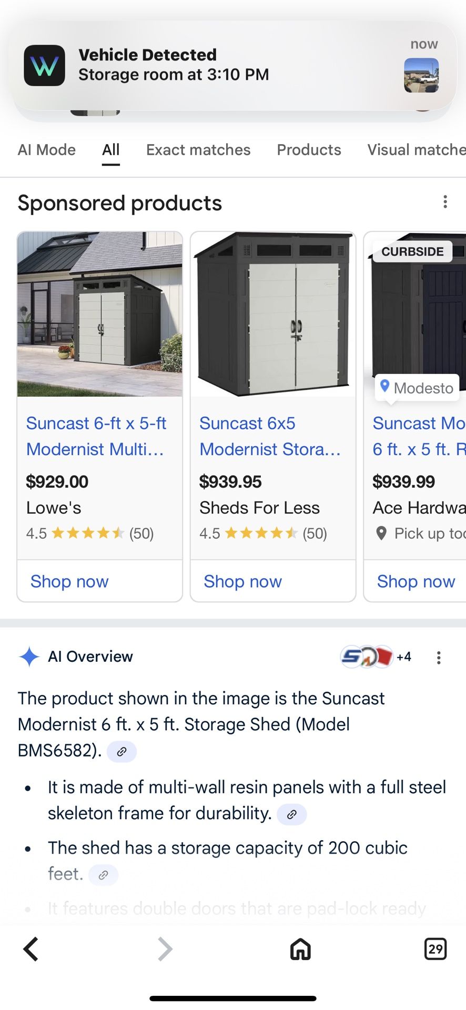This screenshot has height=1010, width=466.
Task: Tap Shop now under Lowe's listing
Action: [69, 581]
